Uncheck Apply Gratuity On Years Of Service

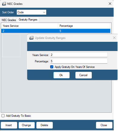[x=52, y=67]
